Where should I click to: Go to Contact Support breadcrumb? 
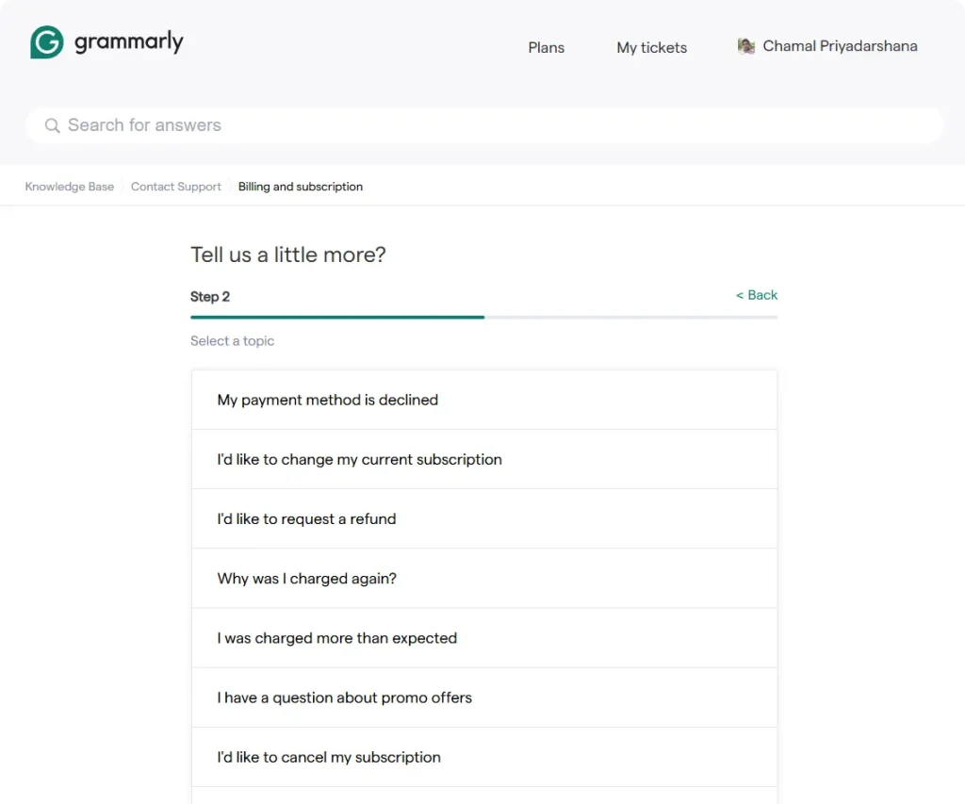tap(175, 187)
